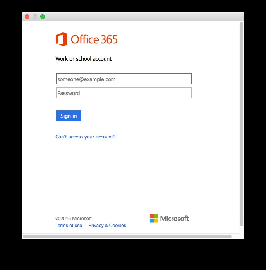Click the blue Sign in button
Image resolution: width=266 pixels, height=270 pixels.
[69, 116]
